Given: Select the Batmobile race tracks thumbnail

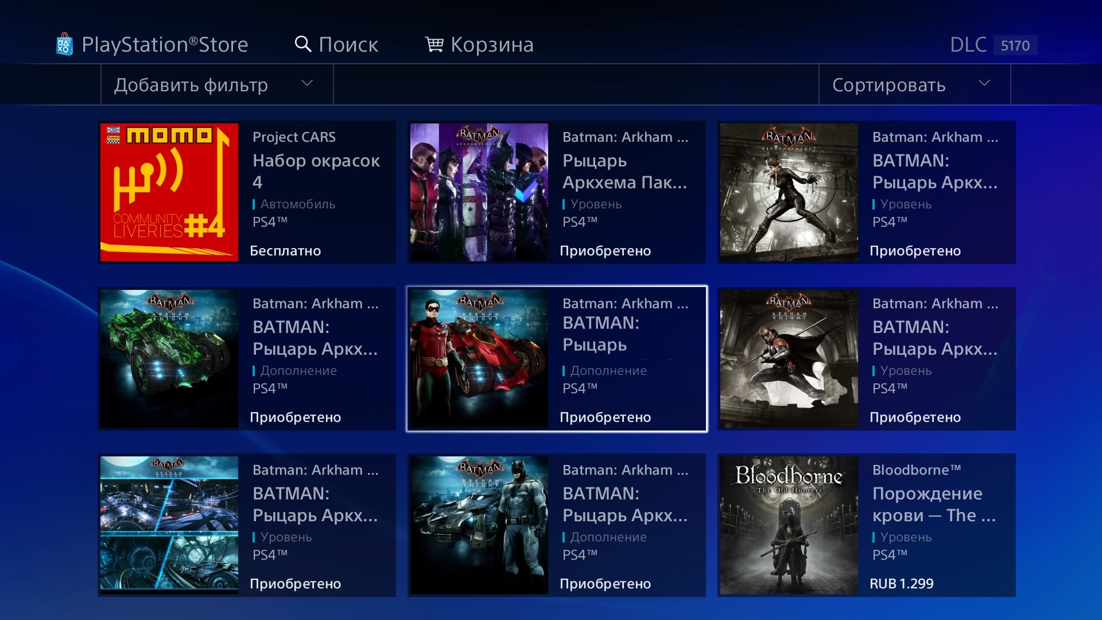Looking at the screenshot, I should point(169,525).
